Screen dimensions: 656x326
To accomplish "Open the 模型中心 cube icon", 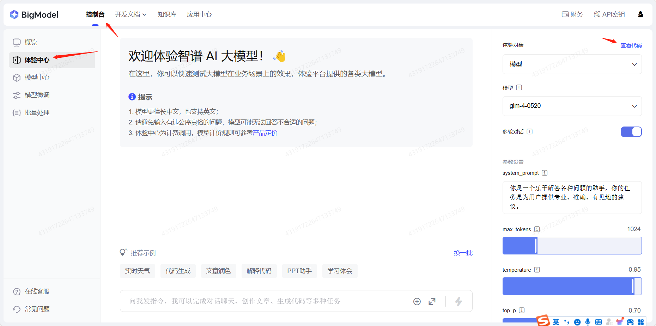I will click(17, 78).
